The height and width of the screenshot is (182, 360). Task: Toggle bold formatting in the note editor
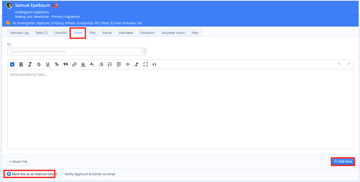21,64
